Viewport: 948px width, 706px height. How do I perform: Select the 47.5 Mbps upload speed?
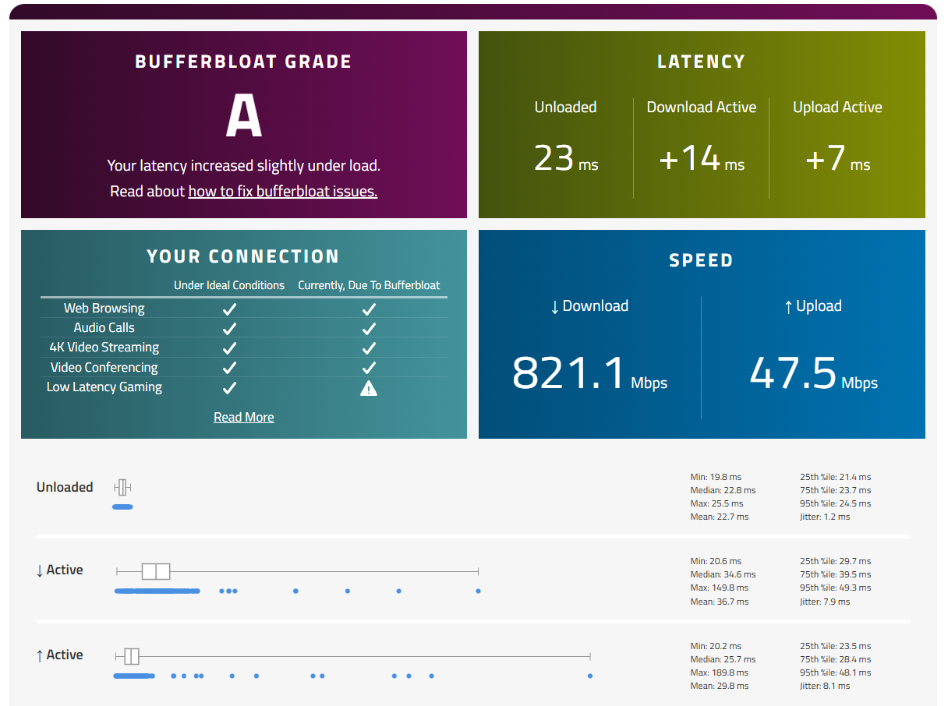814,372
